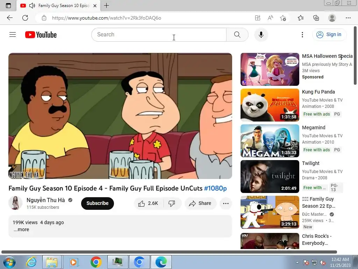The image size is (358, 269).
Task: Open Action Center flag tray icon
Action: click(x=306, y=262)
